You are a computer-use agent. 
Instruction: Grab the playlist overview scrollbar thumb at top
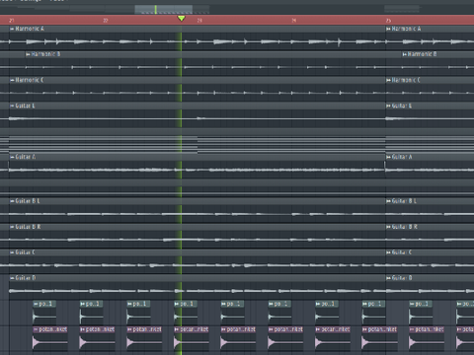164,10
